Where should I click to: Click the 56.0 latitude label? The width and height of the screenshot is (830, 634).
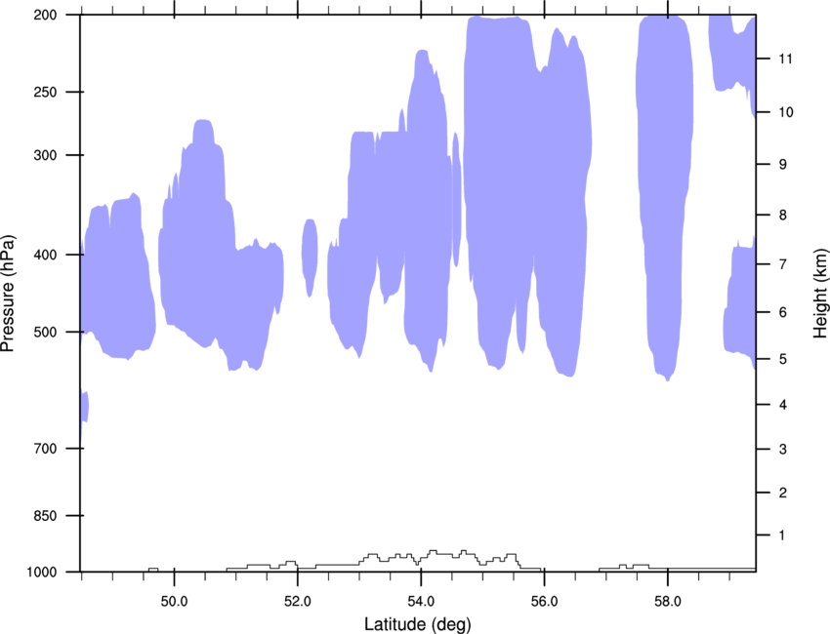(x=544, y=602)
